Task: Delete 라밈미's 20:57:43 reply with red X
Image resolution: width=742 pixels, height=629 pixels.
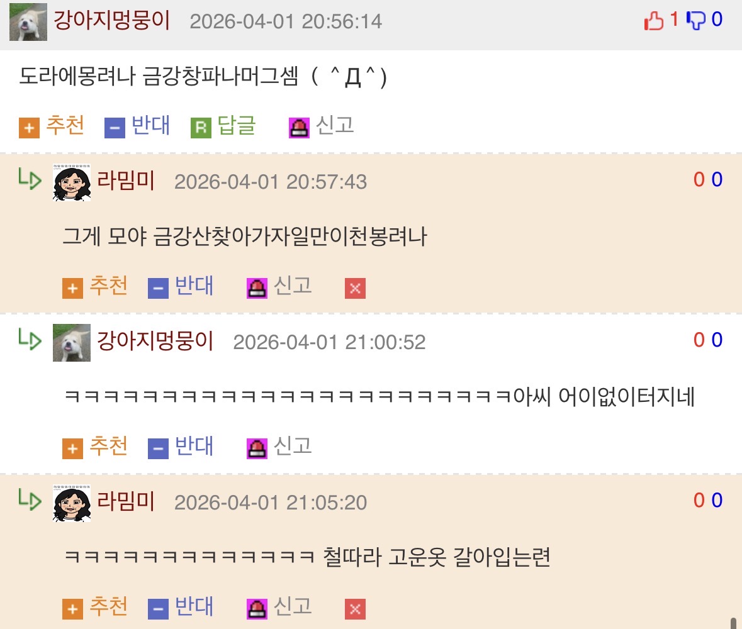Action: tap(355, 289)
